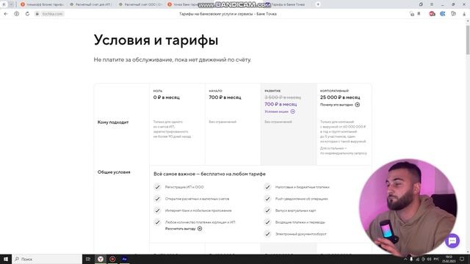Screen dimensions: 470x264
Task: Click the tochka.com address field
Action: click(x=52, y=14)
